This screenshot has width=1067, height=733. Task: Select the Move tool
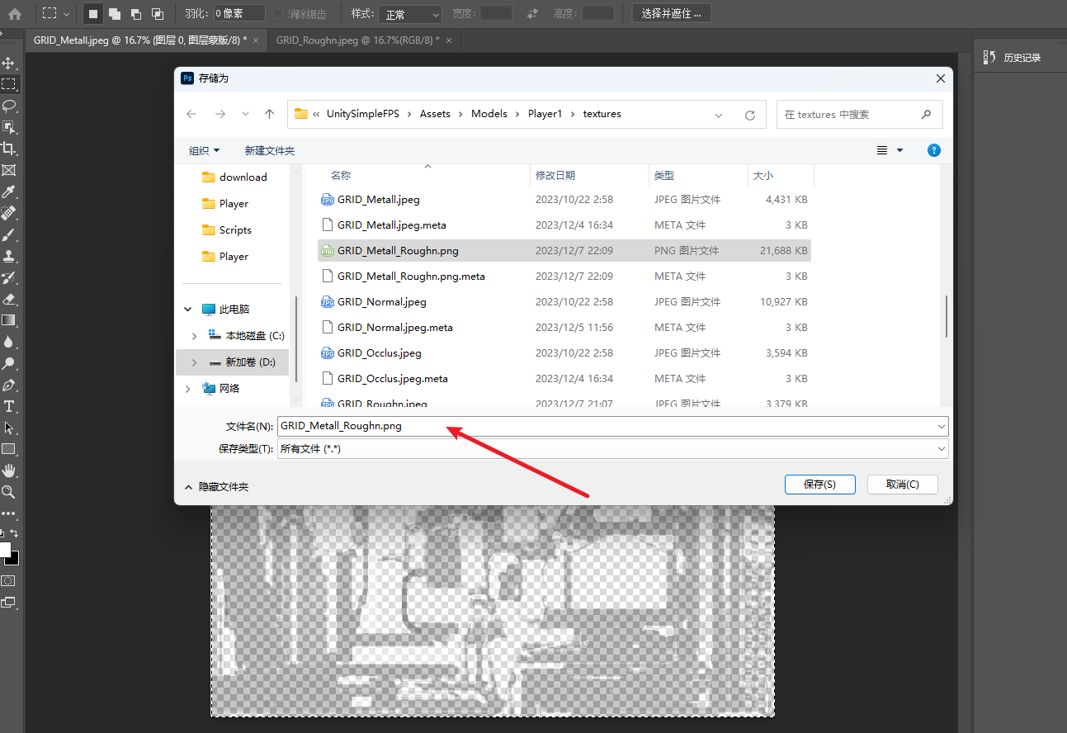coord(9,63)
